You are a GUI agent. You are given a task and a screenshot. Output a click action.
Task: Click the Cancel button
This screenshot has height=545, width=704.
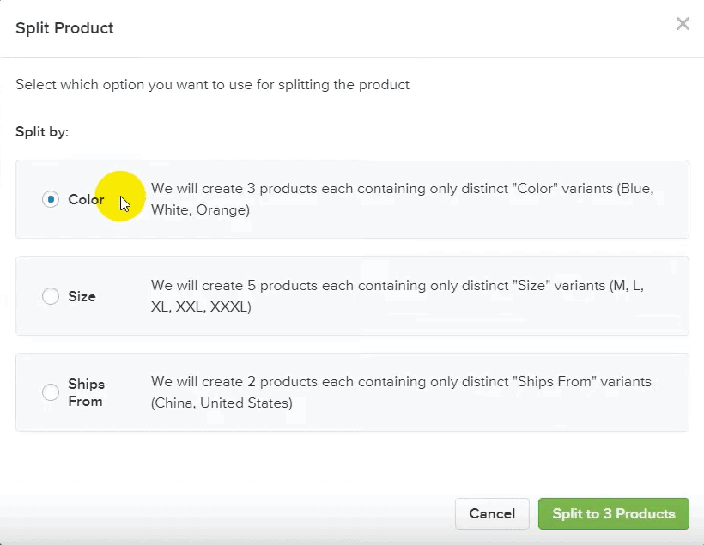point(492,513)
